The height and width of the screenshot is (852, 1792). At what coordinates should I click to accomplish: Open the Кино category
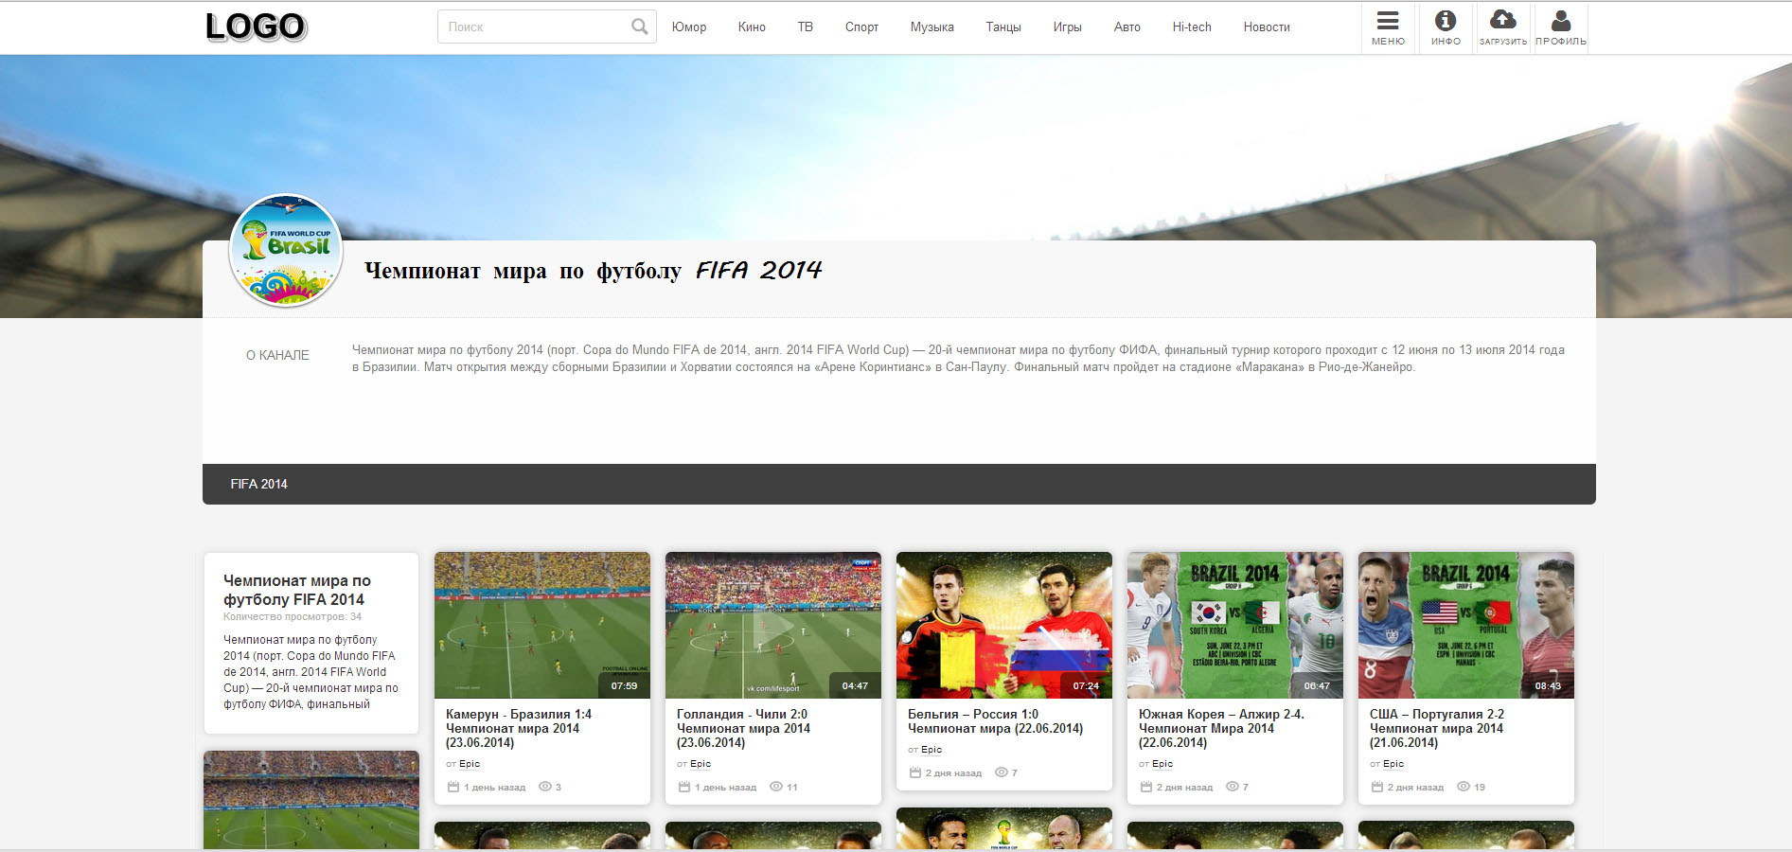click(x=752, y=27)
